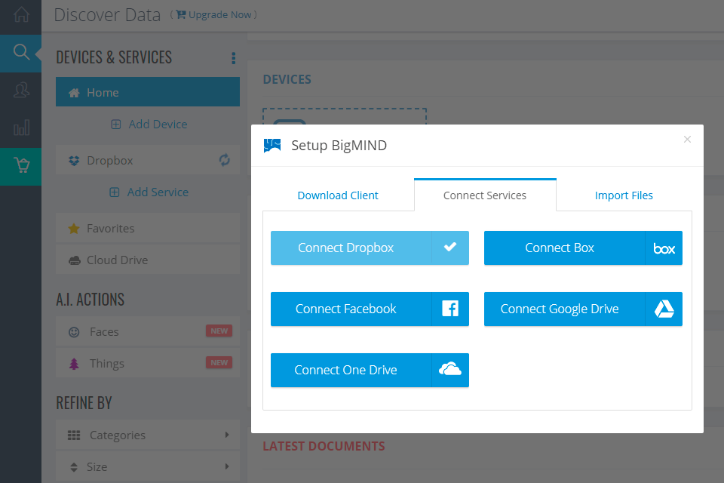Switch to the Download Client tab
The image size is (724, 483).
338,195
